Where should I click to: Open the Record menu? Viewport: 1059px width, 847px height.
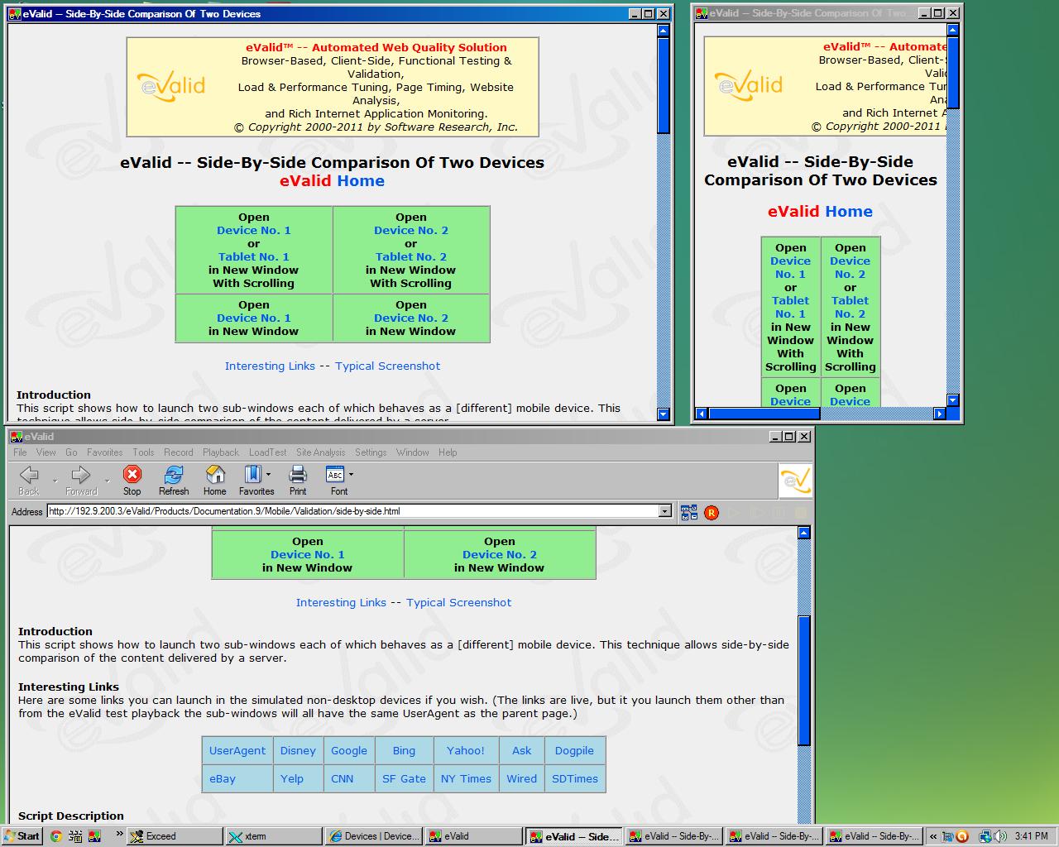point(178,452)
